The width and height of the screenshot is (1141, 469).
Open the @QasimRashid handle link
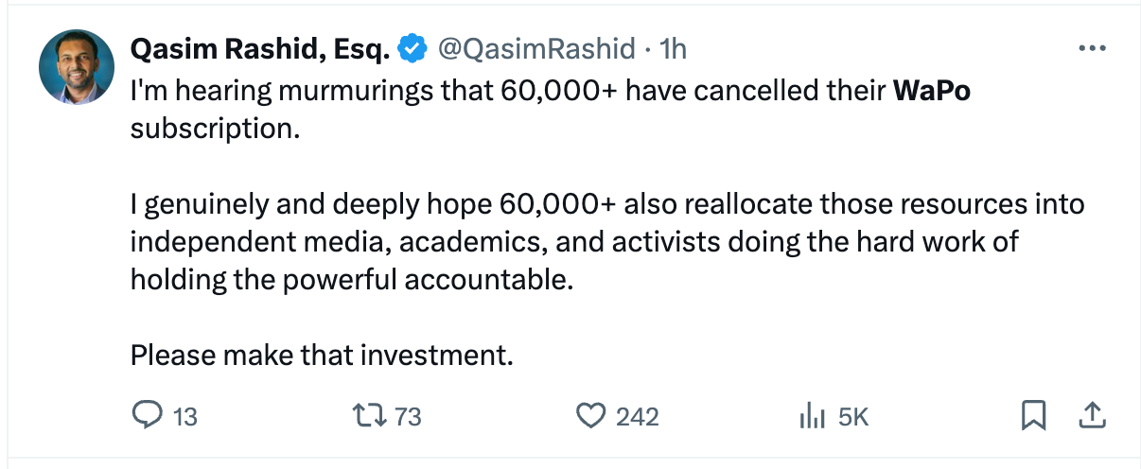pos(535,49)
